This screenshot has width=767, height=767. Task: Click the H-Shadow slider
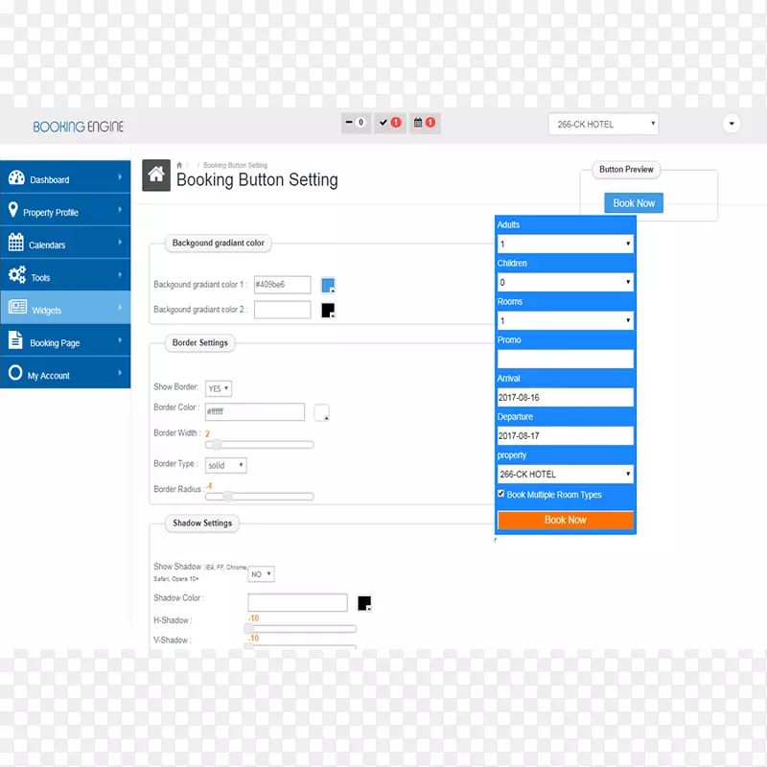pos(301,629)
